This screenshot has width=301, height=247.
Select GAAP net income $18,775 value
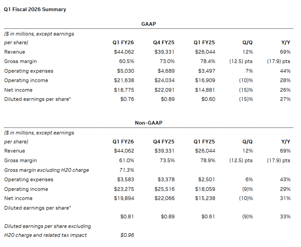pos(124,90)
